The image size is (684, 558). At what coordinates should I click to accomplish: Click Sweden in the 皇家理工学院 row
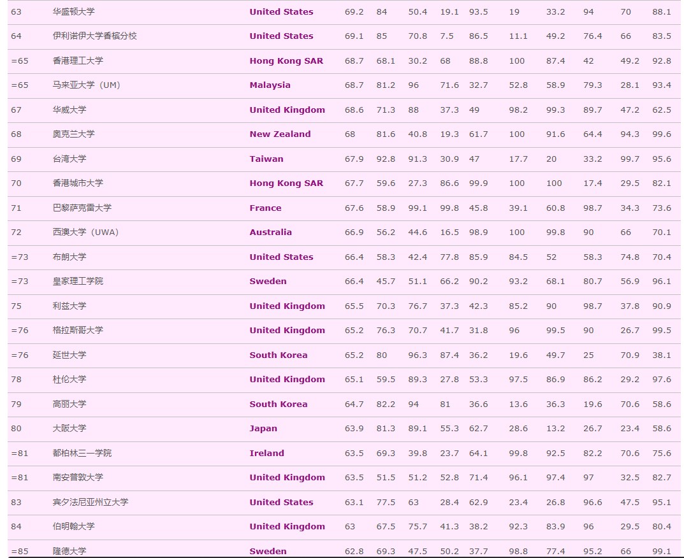(268, 281)
